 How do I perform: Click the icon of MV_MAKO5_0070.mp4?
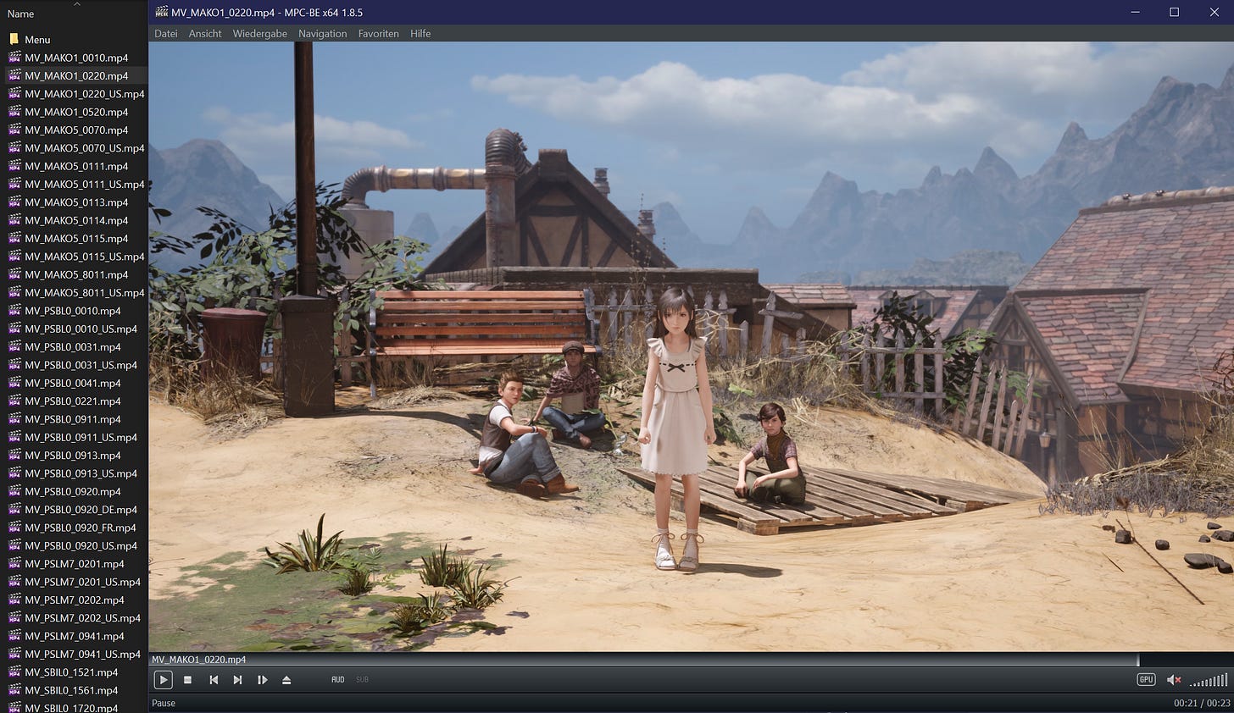(14, 130)
